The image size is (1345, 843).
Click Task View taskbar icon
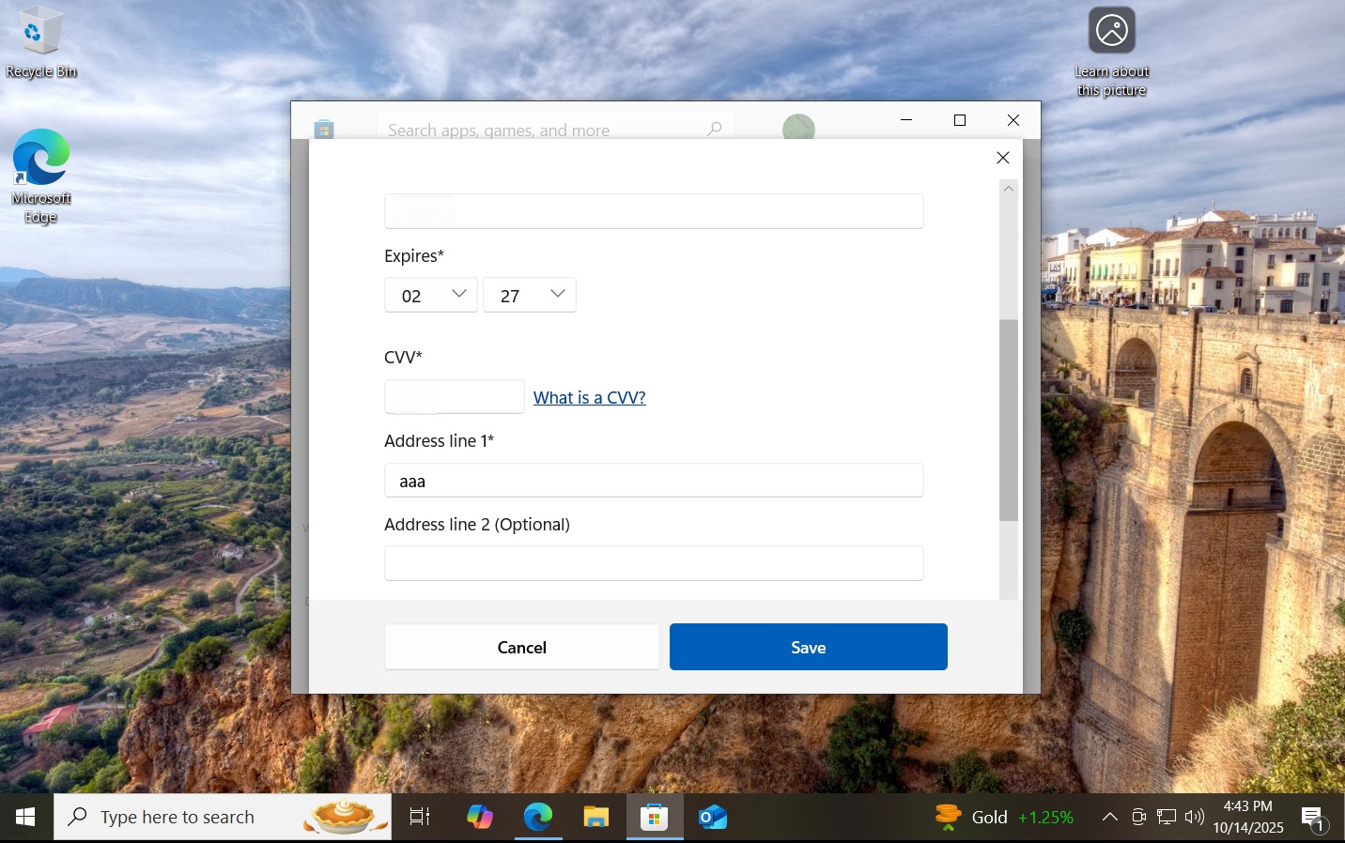(420, 817)
